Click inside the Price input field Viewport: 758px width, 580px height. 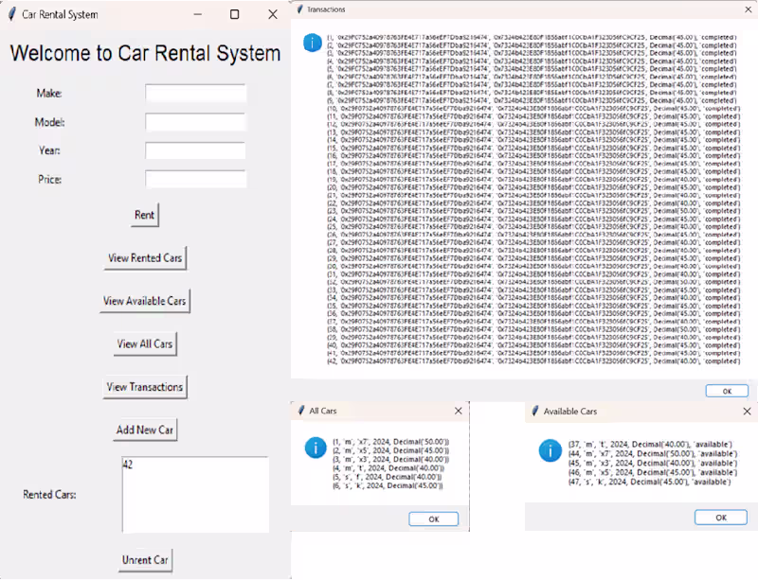(x=194, y=179)
